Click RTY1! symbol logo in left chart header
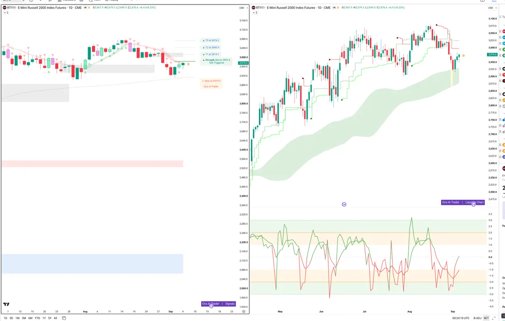Viewport: 505px width, 321px height. point(5,8)
